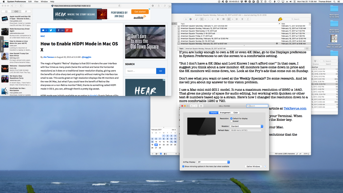Click the comments count button on article
The image size is (343, 193).
pos(44,30)
